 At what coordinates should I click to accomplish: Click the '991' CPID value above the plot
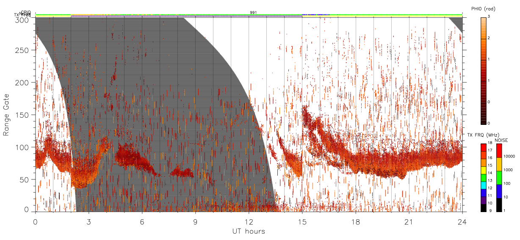click(x=253, y=13)
